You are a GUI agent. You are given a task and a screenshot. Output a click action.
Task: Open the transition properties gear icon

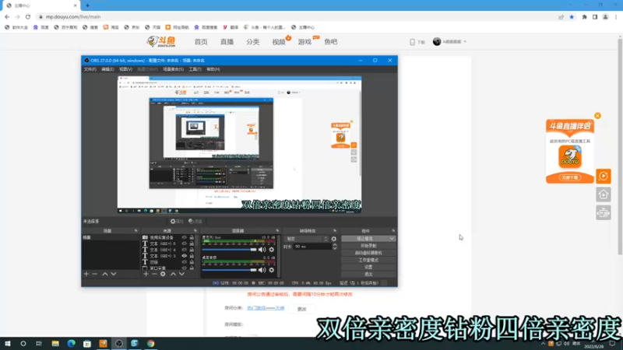pyautogui.click(x=334, y=239)
